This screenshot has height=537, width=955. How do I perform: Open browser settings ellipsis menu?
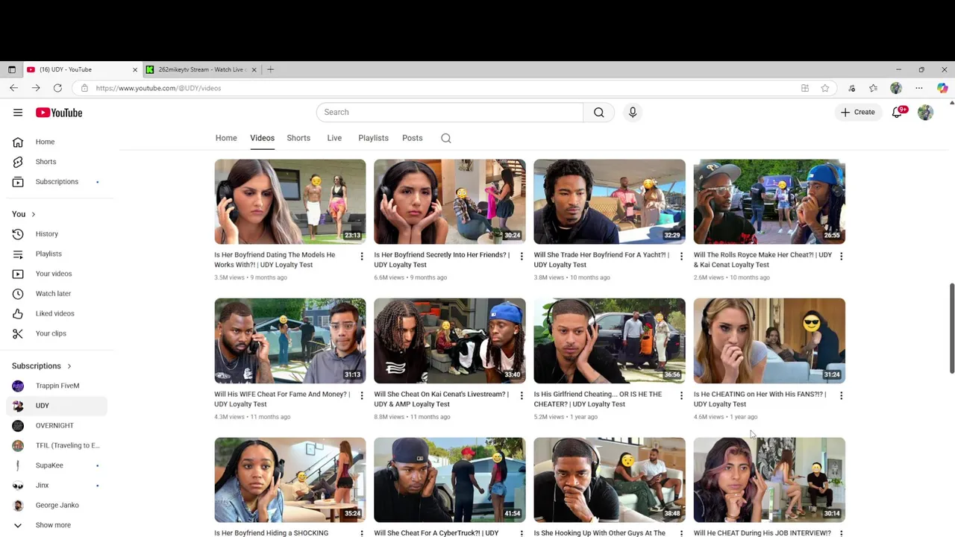pyautogui.click(x=919, y=88)
